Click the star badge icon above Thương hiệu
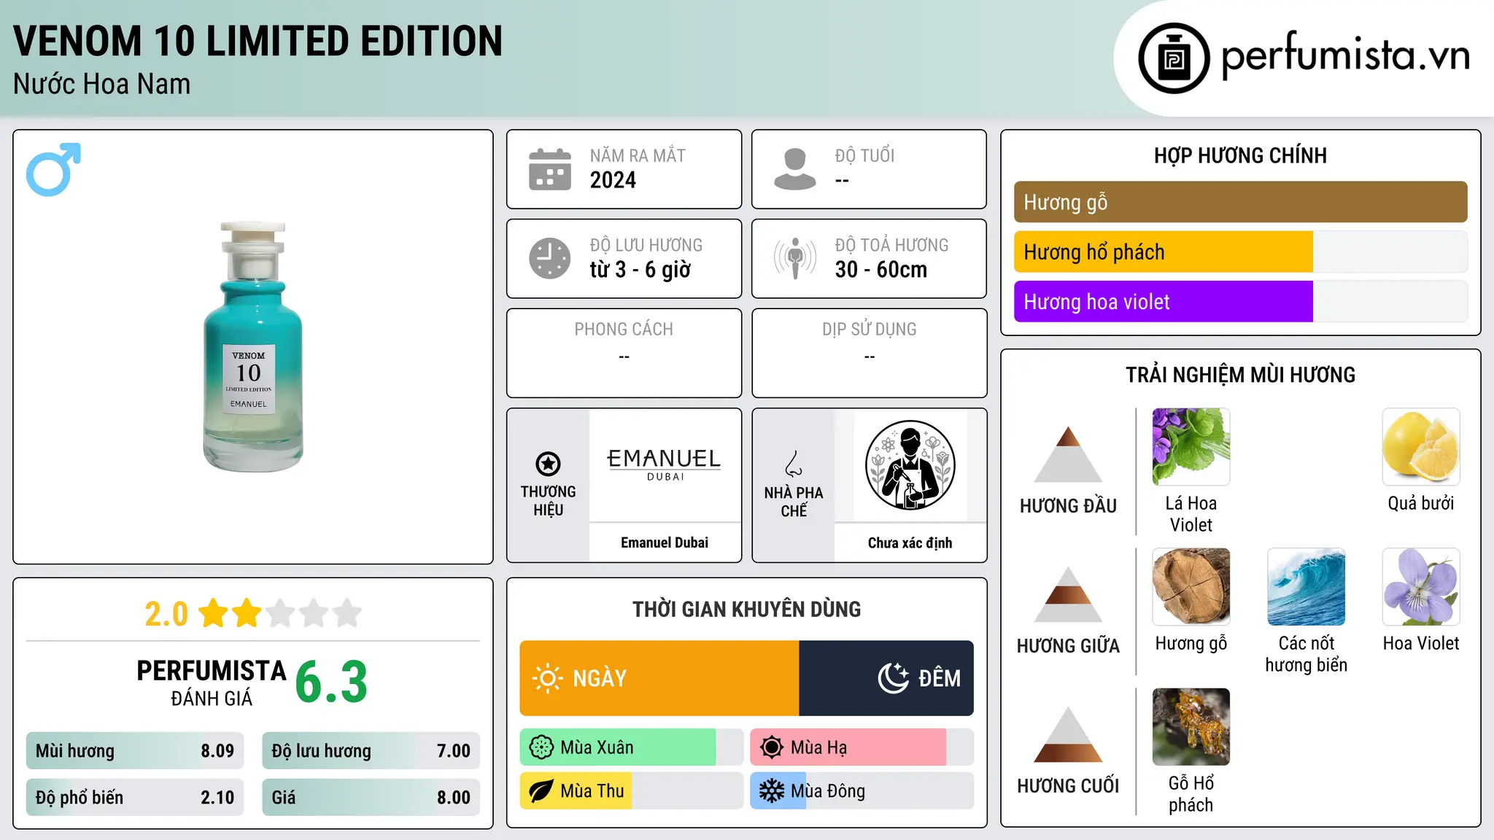 (x=548, y=464)
